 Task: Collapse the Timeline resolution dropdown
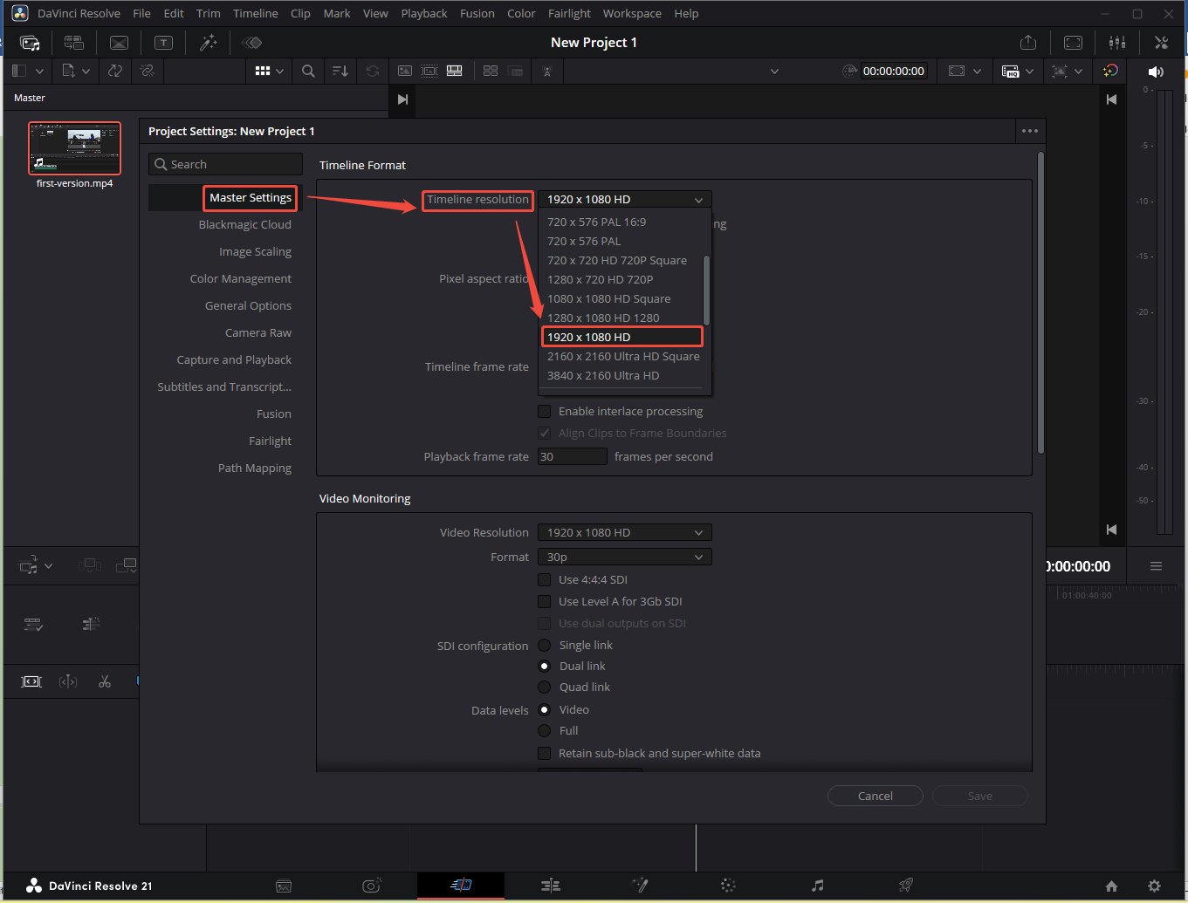pos(625,200)
